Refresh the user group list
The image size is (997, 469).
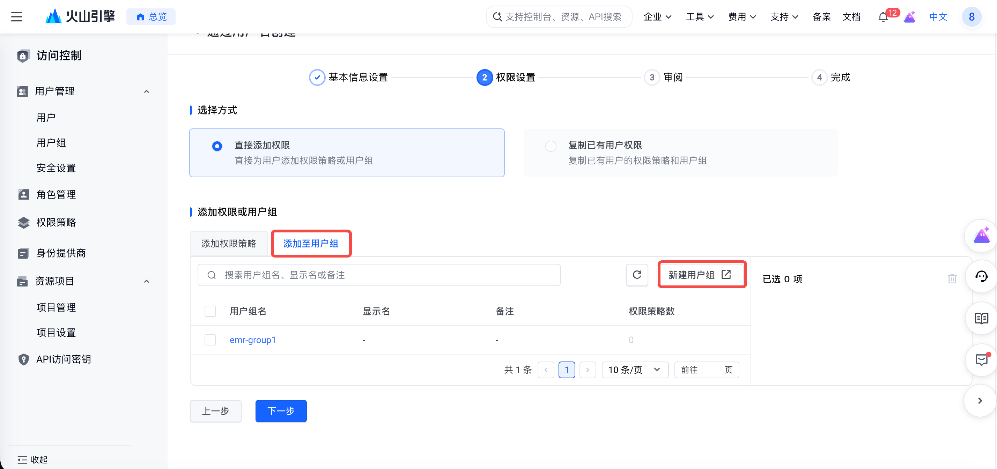[637, 275]
